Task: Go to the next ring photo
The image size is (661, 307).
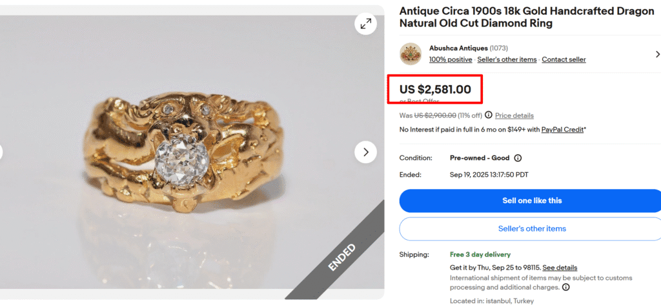Action: [366, 152]
